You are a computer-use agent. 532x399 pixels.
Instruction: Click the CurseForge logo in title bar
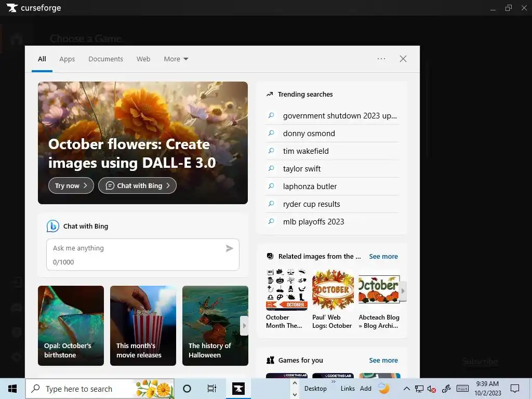click(34, 8)
